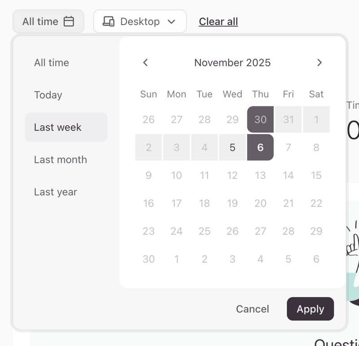Select November 12 on the calendar
The width and height of the screenshot is (359, 346).
[x=232, y=175]
